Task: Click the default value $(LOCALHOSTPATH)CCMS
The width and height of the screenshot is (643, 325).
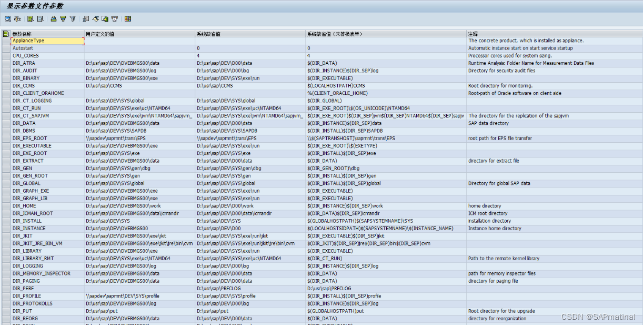Action: point(336,85)
